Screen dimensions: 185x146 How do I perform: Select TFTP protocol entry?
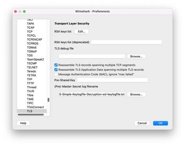tap(30, 83)
